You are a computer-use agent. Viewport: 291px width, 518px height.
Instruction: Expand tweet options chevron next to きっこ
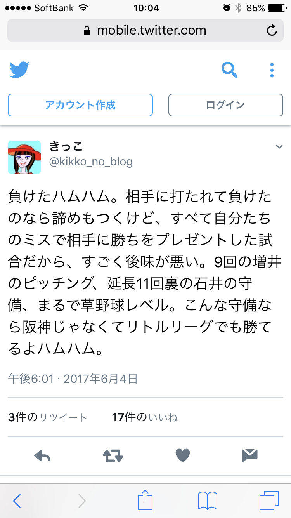tap(279, 146)
